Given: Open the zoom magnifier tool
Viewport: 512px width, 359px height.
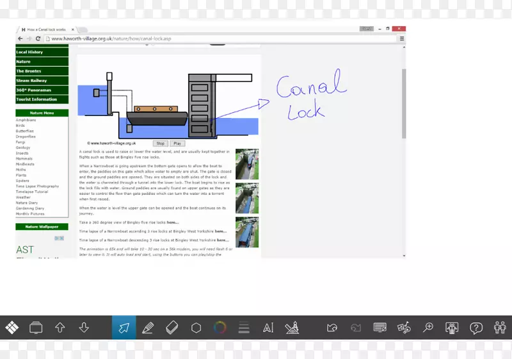Looking at the screenshot, I should pyautogui.click(x=428, y=328).
